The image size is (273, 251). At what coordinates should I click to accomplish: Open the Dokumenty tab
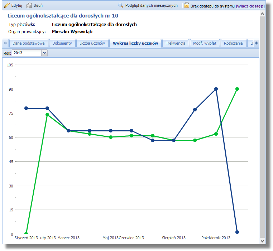pos(62,43)
